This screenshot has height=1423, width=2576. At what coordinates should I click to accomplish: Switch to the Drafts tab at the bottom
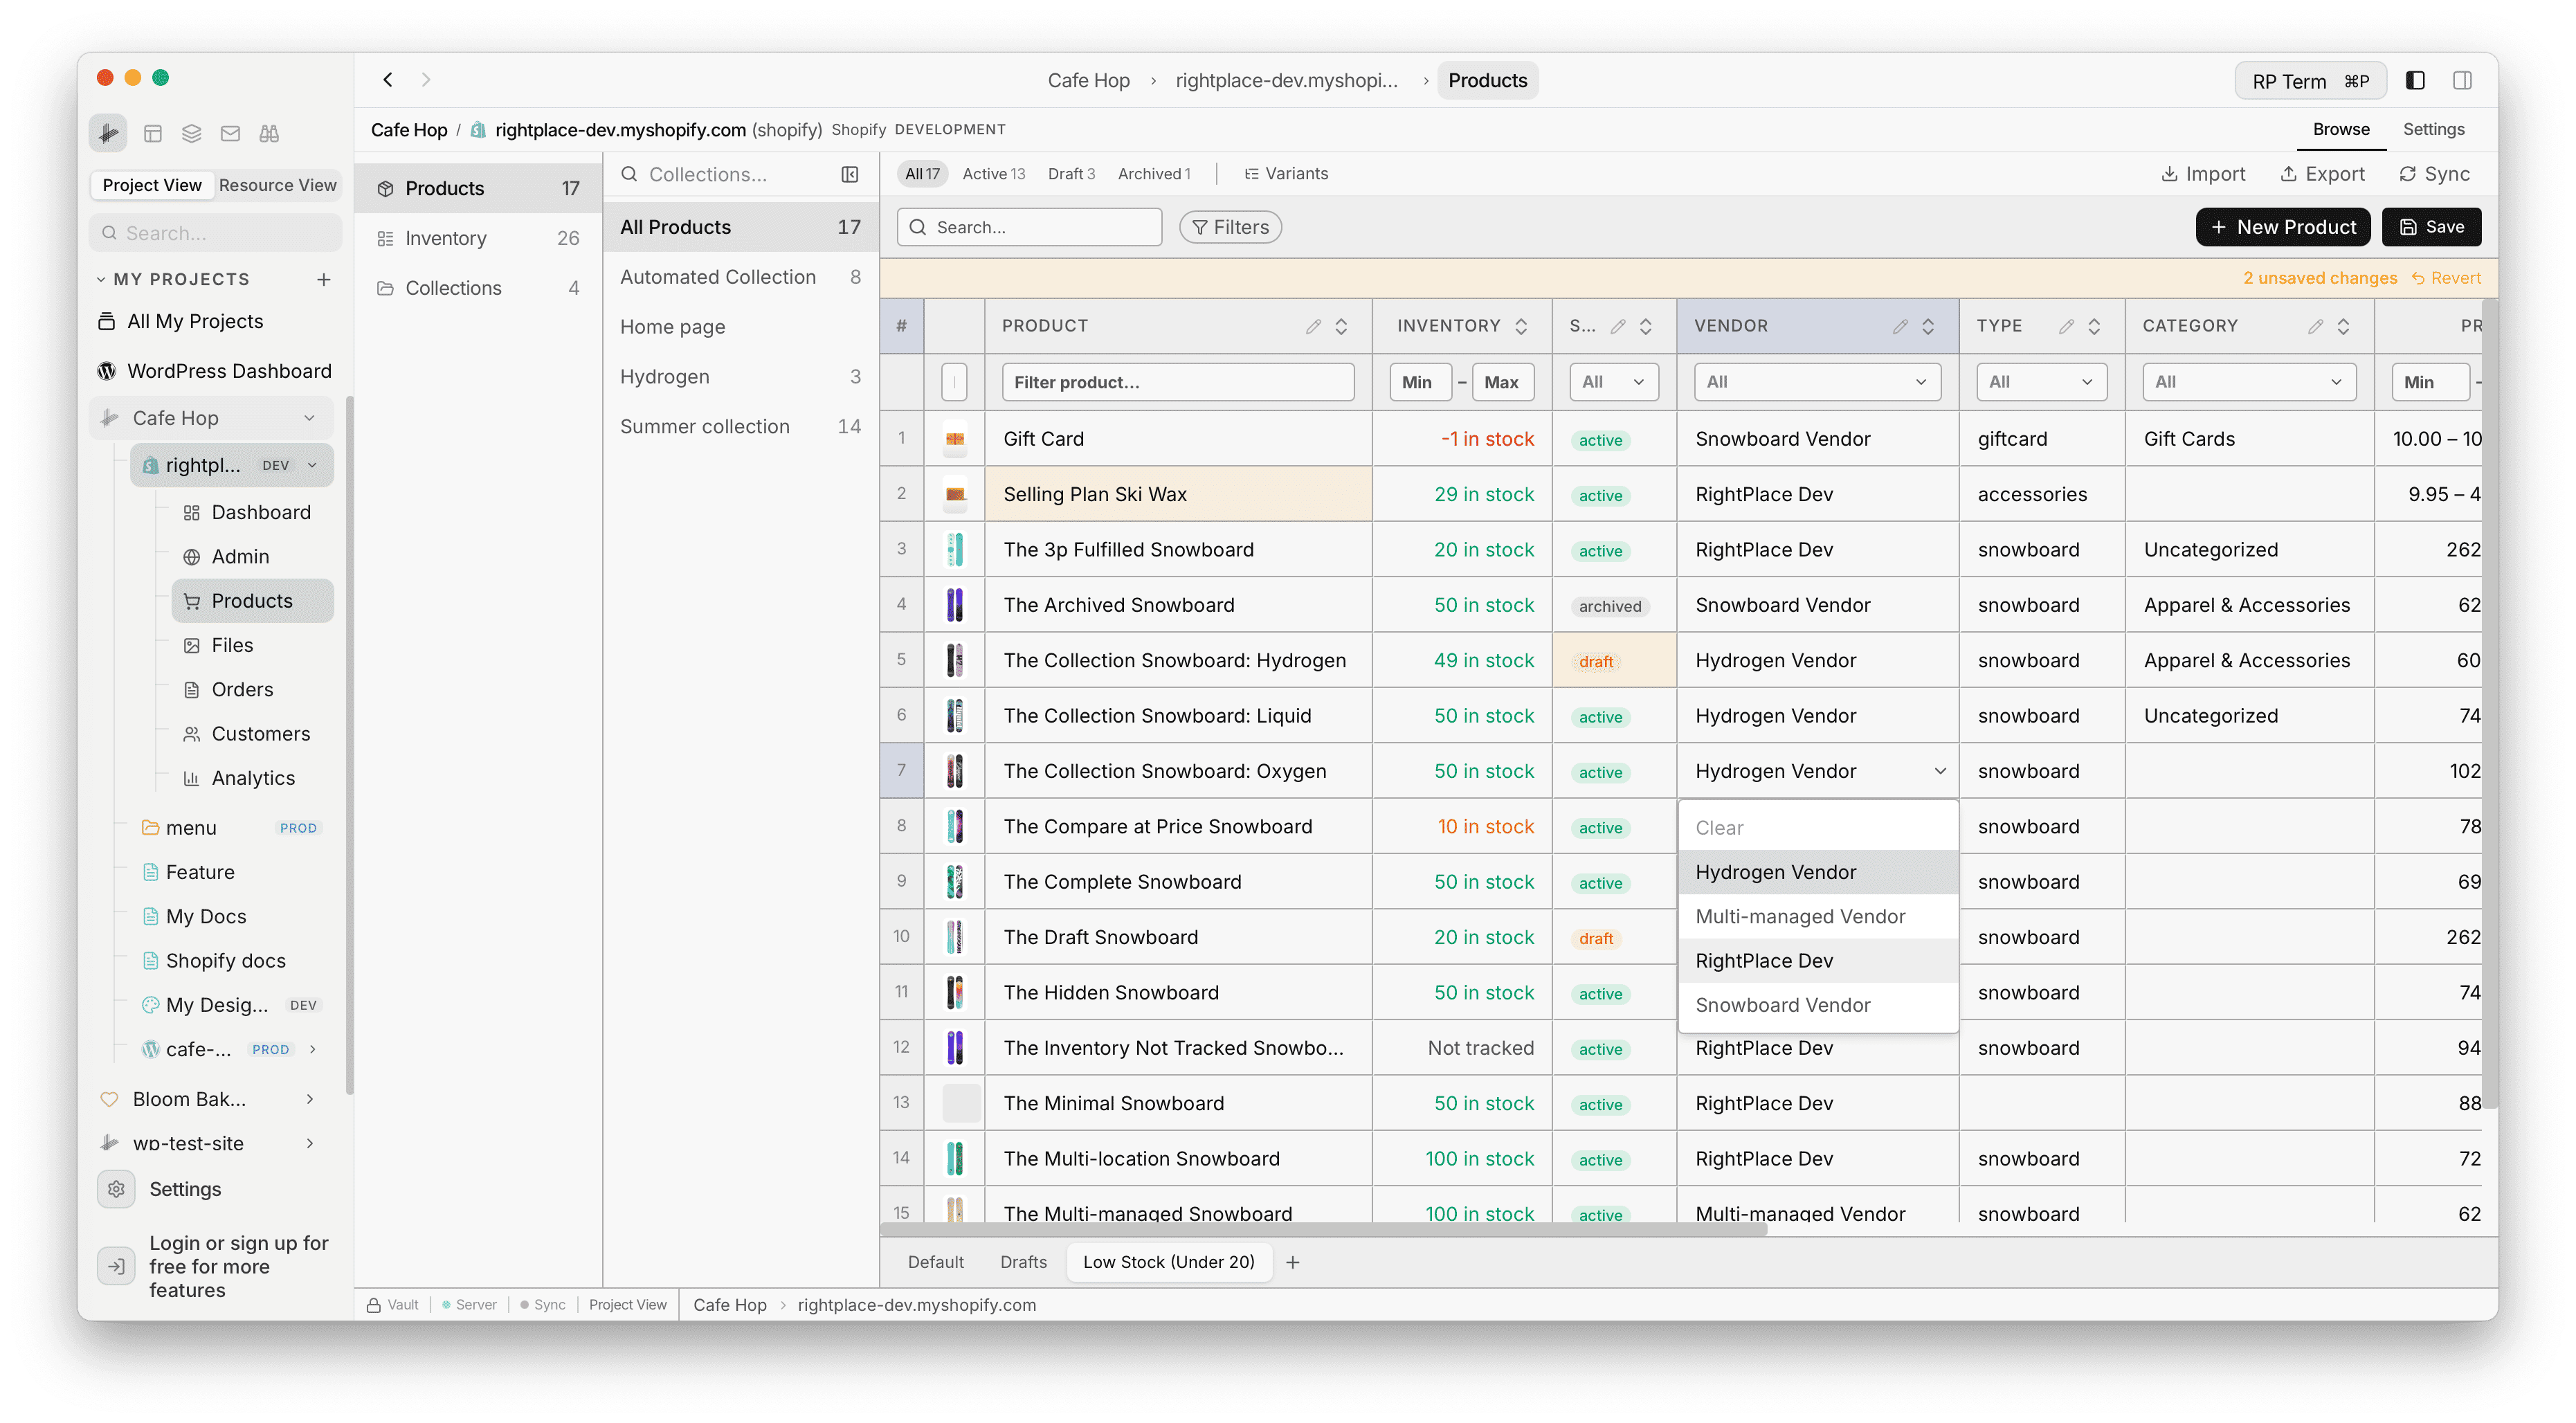1022,1261
